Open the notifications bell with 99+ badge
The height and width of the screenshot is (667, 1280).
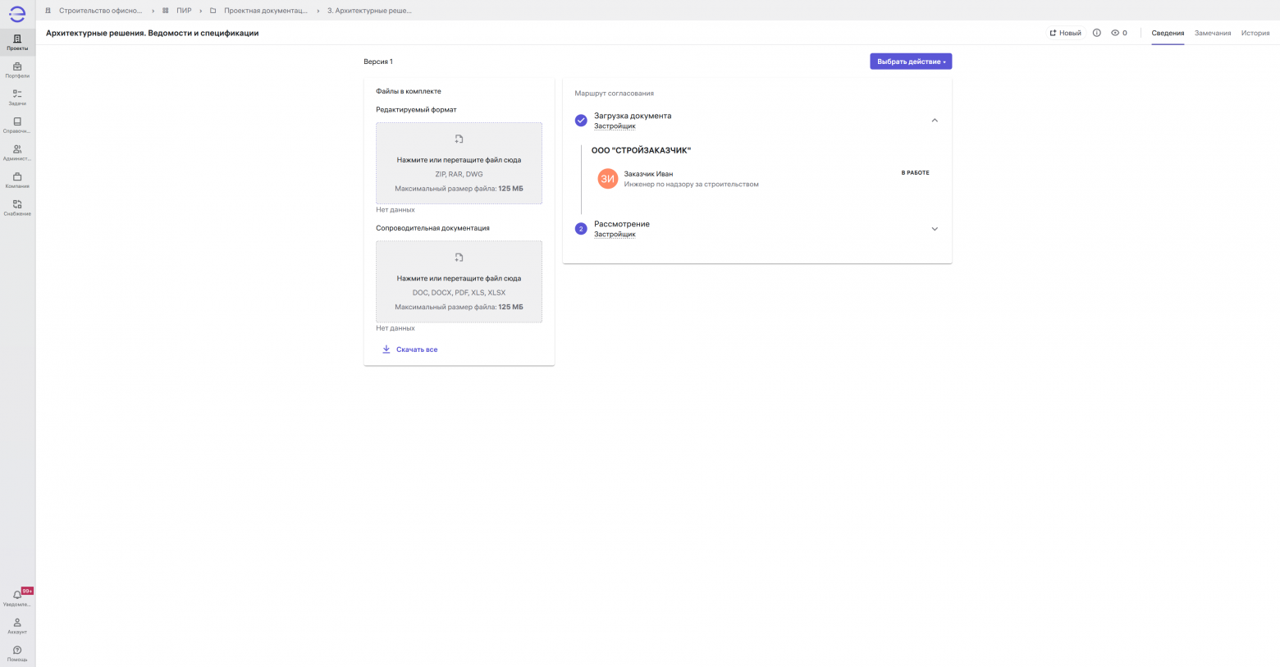tap(17, 597)
